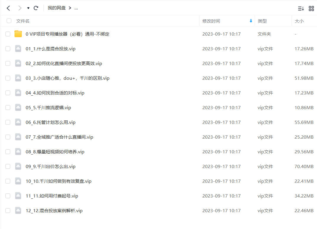The width and height of the screenshot is (317, 229).
Task: Click the file icon of 04_4.如何找到合适的对标.vip
Action: click(x=18, y=93)
